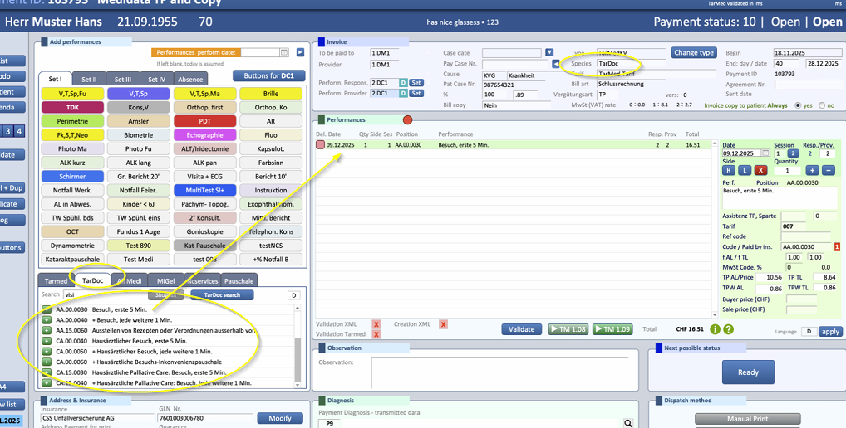Run TM 1.08 export

(568, 329)
